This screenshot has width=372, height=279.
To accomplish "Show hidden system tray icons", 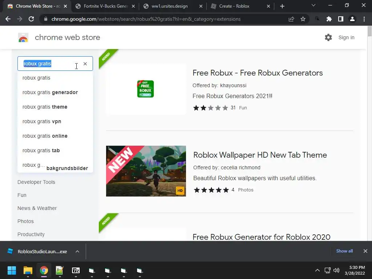I will (317, 270).
